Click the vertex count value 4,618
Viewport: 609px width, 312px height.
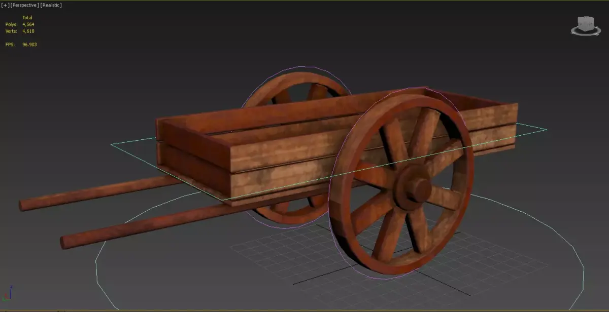pos(28,31)
